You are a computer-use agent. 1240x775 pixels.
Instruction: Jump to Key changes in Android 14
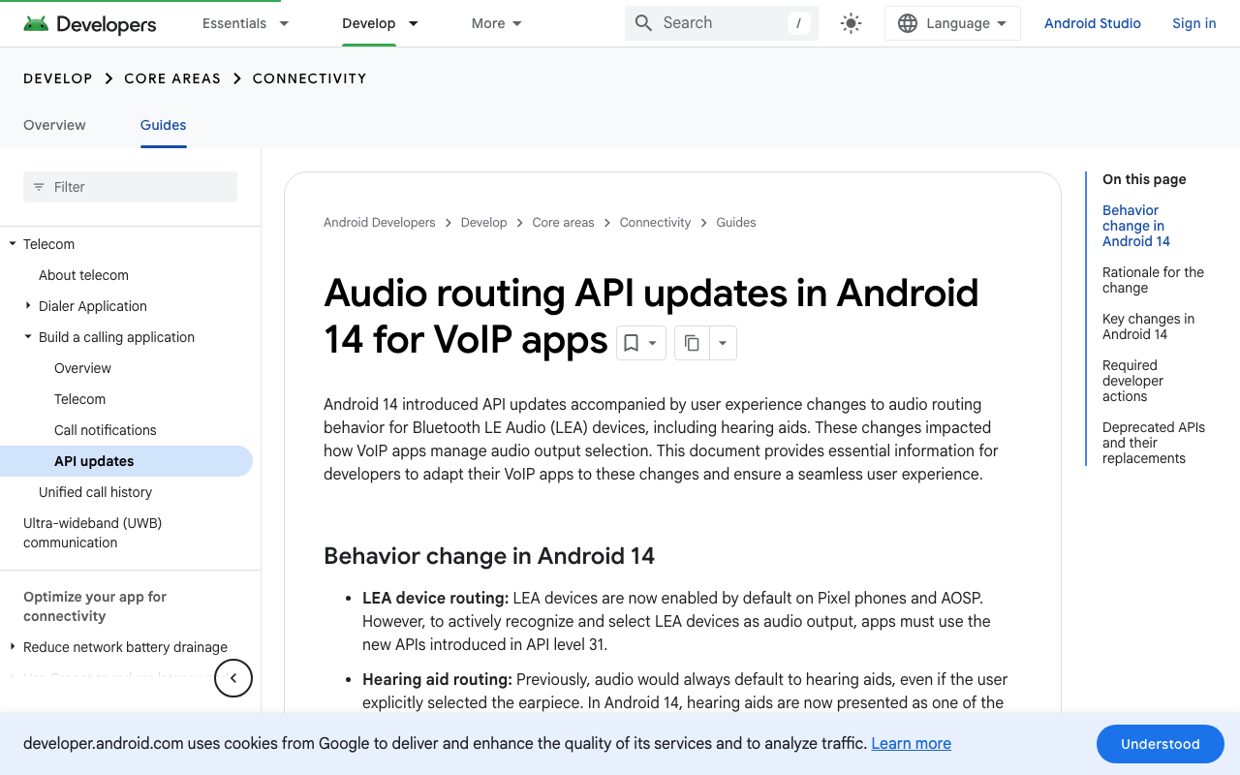[x=1148, y=326]
